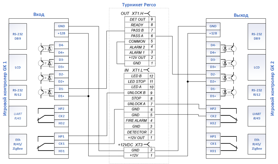
Task: Click the optocoupler symbol beside D3 on Вход controller
Action: 46,63
